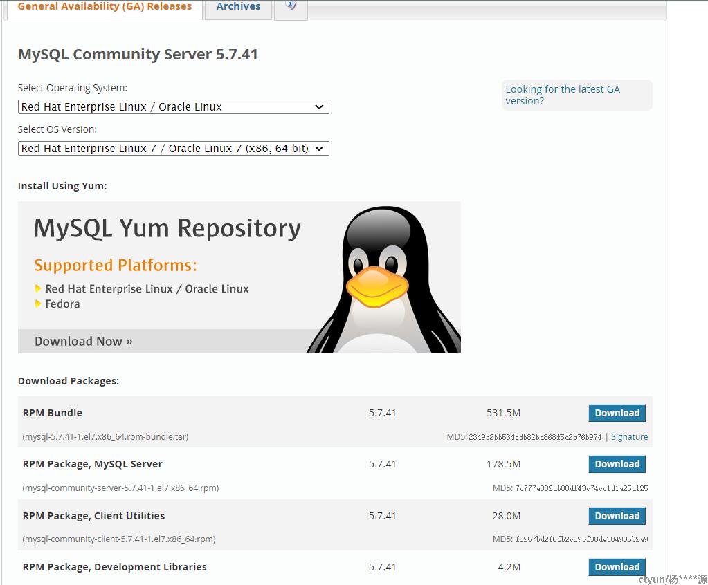Viewport: 708px width, 585px height.
Task: Click the MySQL Yum Repository banner title
Action: (167, 228)
